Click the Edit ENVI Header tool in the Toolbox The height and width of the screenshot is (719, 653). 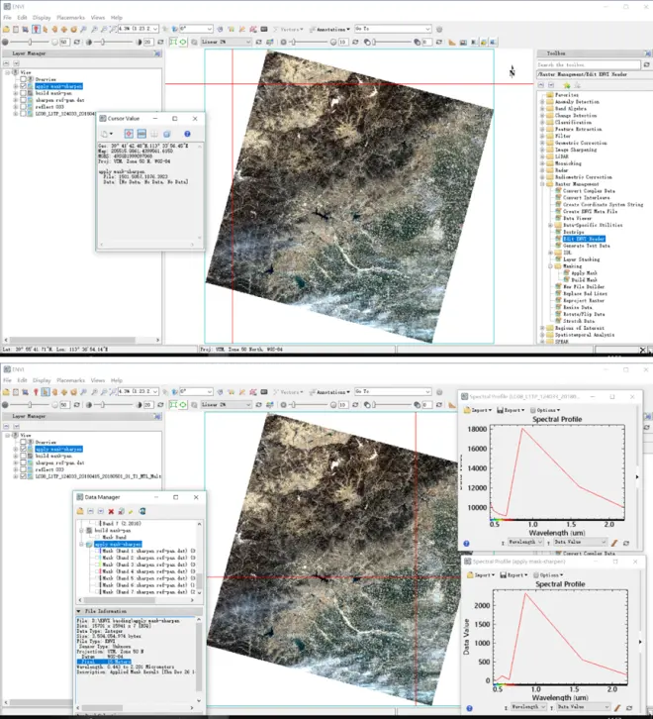tap(584, 239)
